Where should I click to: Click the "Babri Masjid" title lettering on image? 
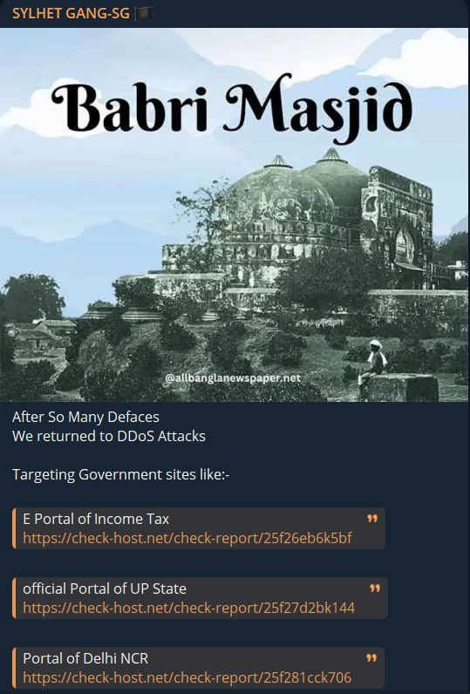coord(232,107)
